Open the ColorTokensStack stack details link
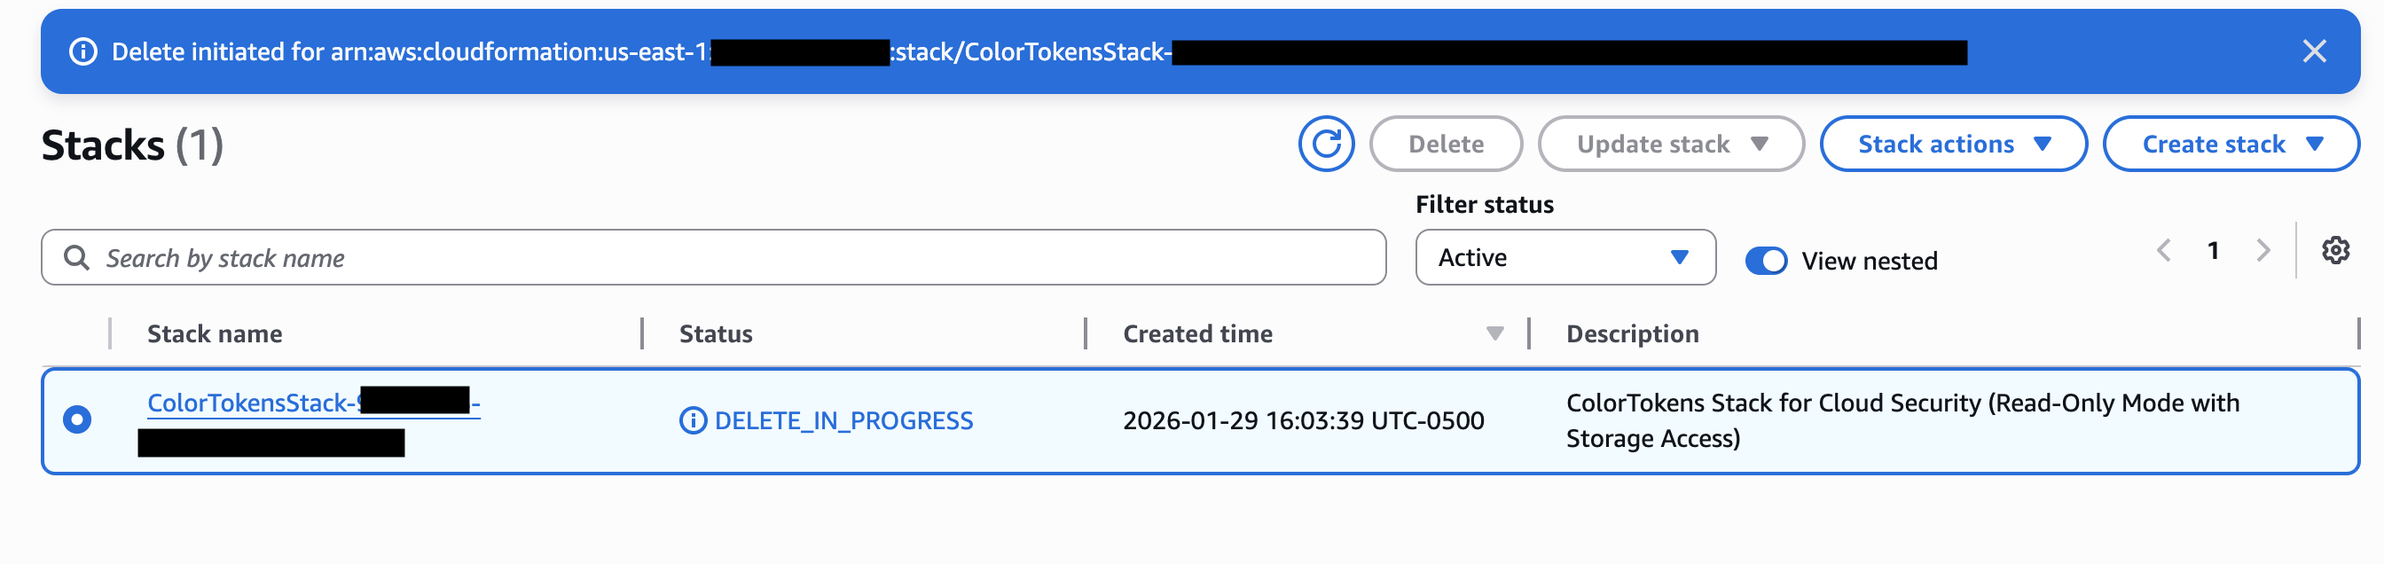 313,404
